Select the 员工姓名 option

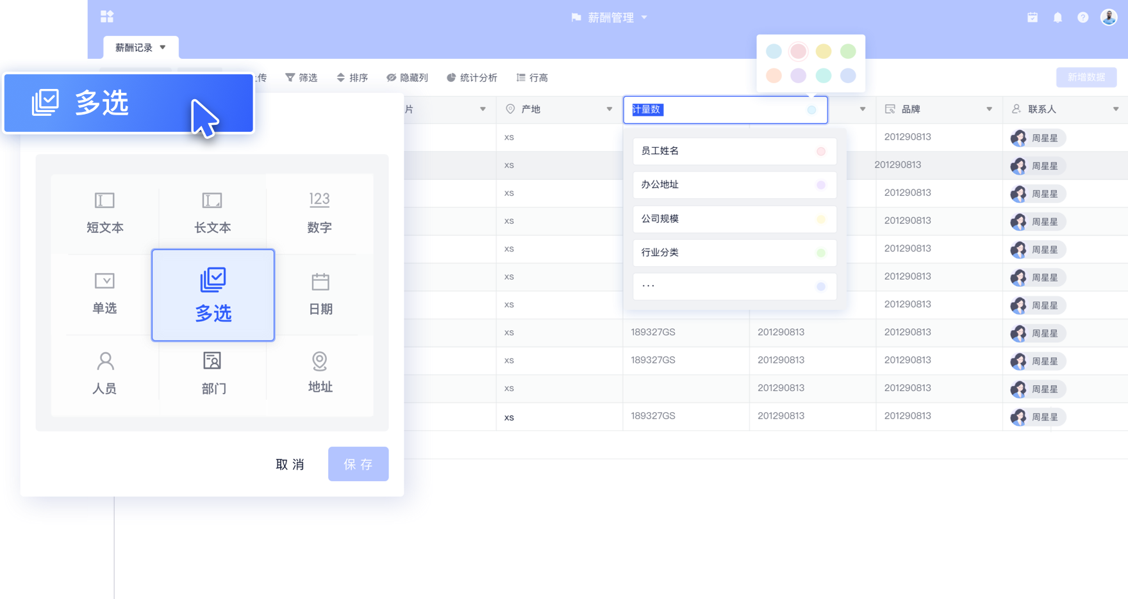(734, 151)
